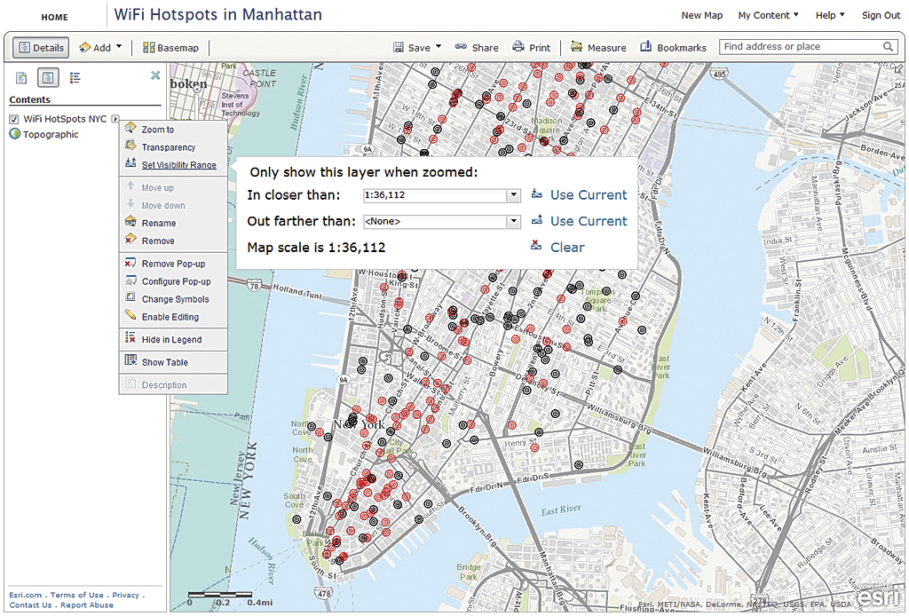Open Terms of Use link
The image size is (909, 616).
(77, 595)
